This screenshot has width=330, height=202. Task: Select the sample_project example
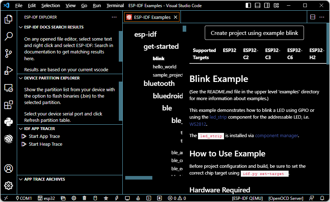pos(168,75)
